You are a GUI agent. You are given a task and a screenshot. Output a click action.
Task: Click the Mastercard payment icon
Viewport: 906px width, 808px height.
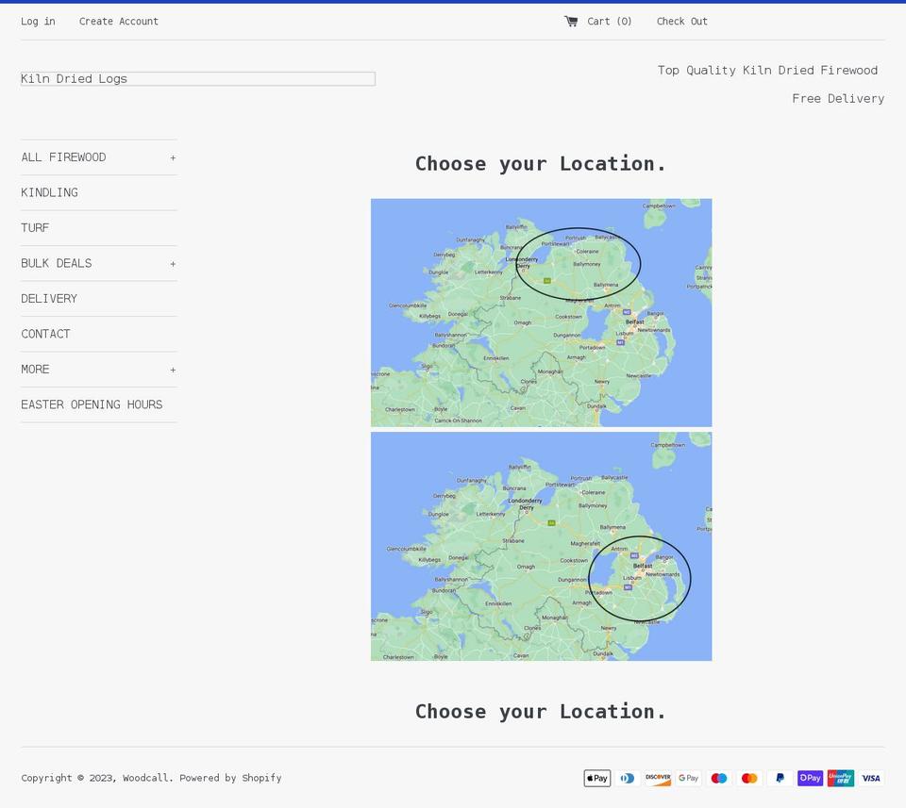[749, 778]
